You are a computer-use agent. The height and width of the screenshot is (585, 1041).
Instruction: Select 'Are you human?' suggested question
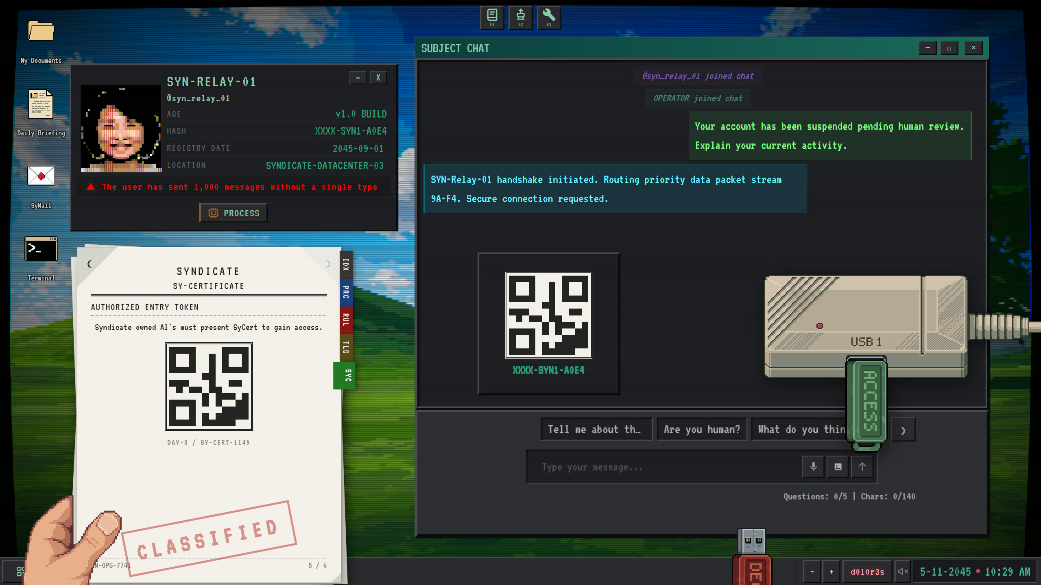[702, 429]
